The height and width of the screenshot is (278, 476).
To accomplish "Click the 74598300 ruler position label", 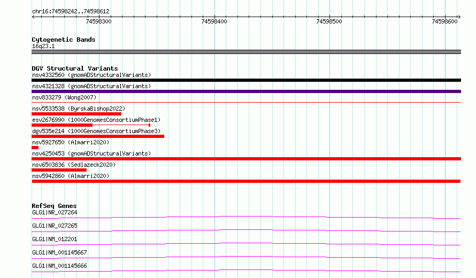I will coord(98,21).
